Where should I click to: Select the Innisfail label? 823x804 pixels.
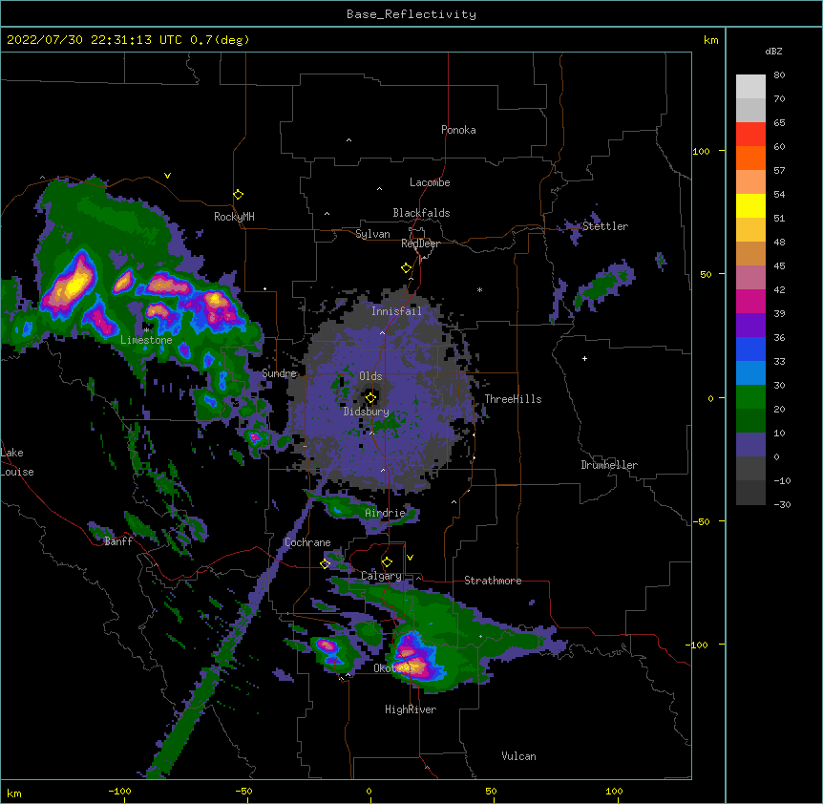[396, 311]
